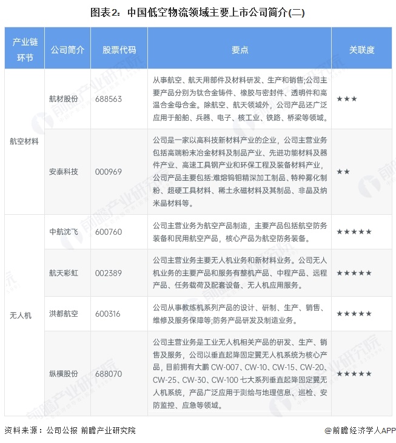This screenshot has width=396, height=443.
Task: Click the five-star rating for 航天彩虹
Action: [354, 273]
